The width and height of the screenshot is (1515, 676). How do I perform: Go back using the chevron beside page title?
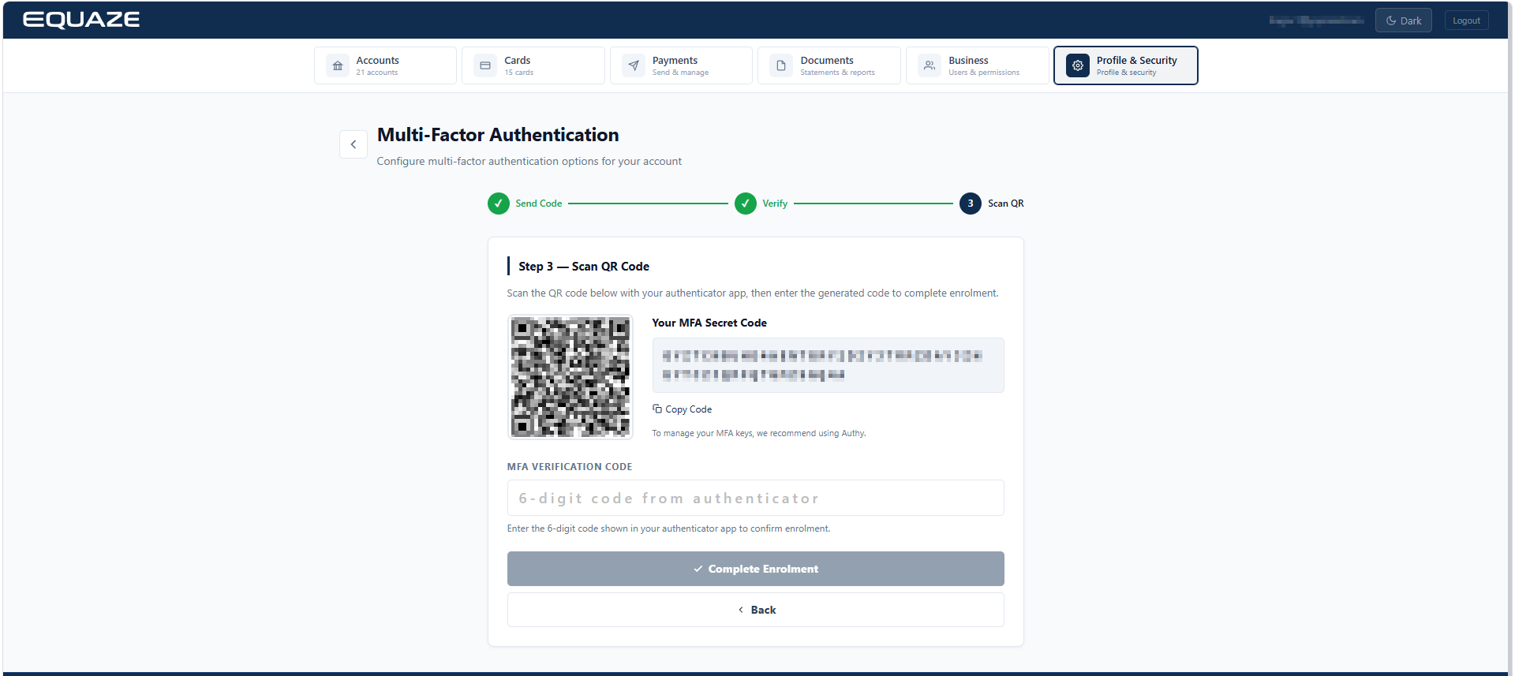point(353,144)
